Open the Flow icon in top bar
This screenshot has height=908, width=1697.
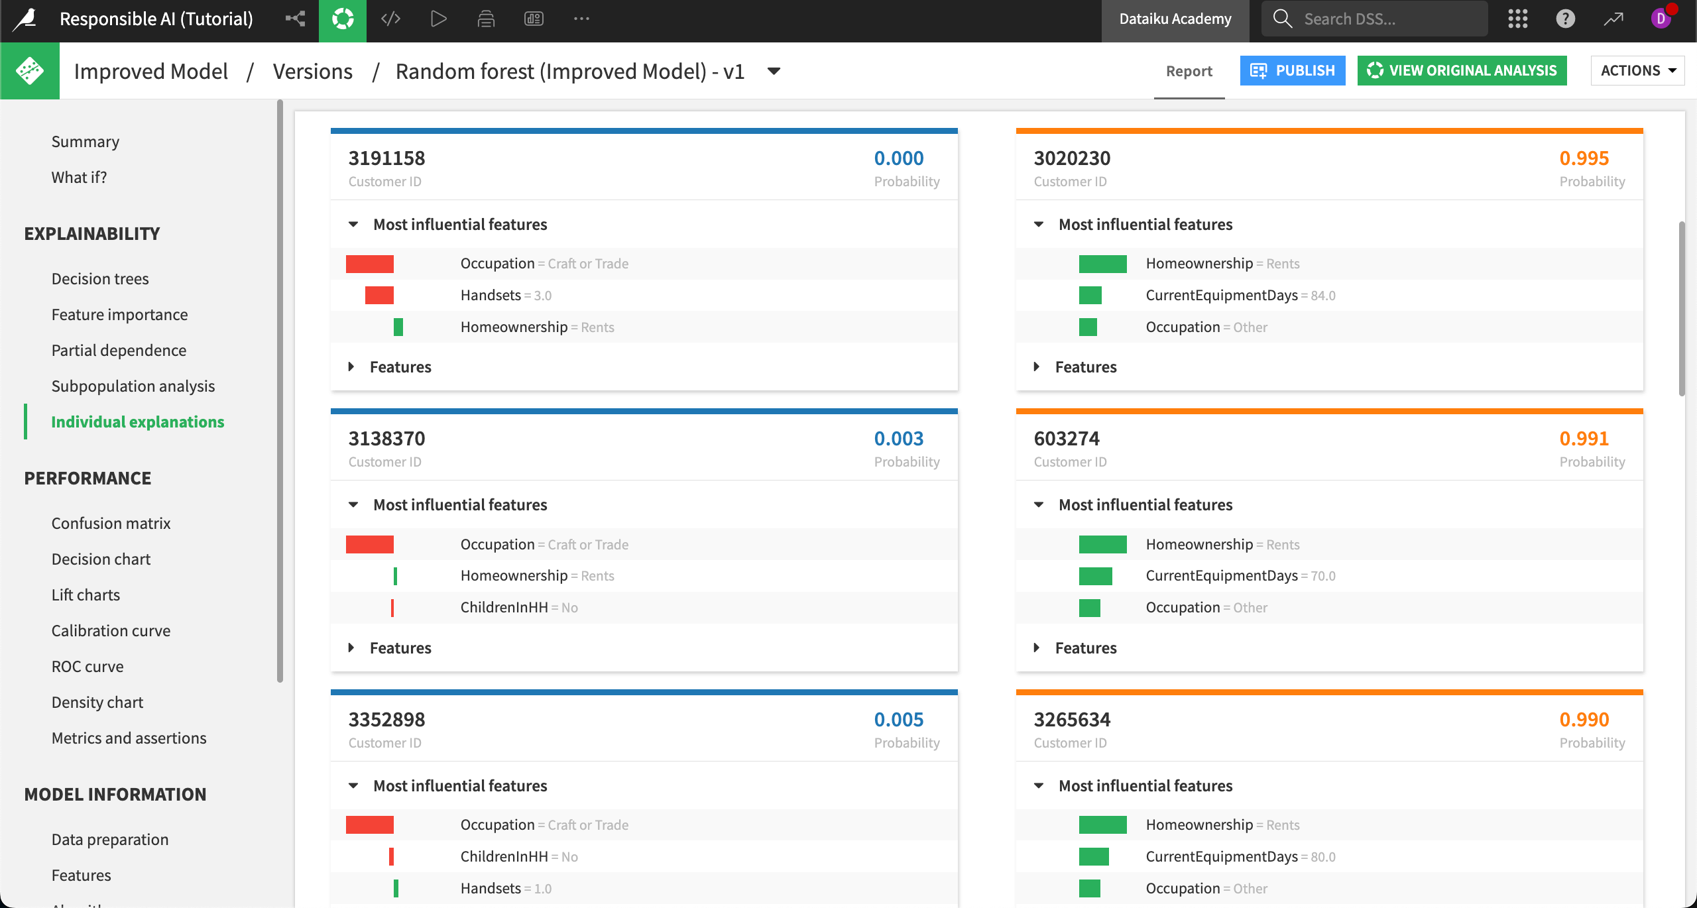tap(295, 19)
